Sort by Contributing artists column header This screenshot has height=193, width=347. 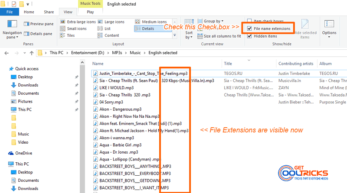pos(296,64)
